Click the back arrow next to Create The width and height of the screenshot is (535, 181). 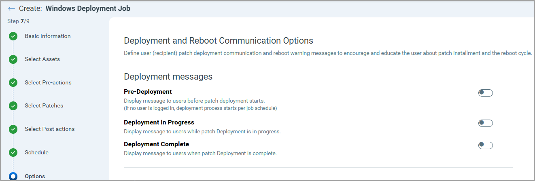pos(11,8)
